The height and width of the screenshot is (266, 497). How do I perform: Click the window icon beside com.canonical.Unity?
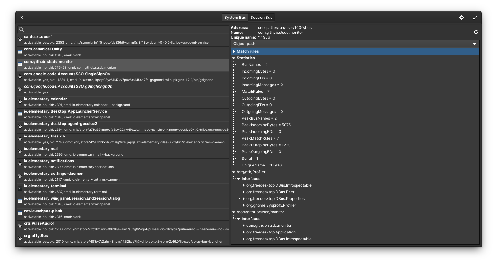19,52
